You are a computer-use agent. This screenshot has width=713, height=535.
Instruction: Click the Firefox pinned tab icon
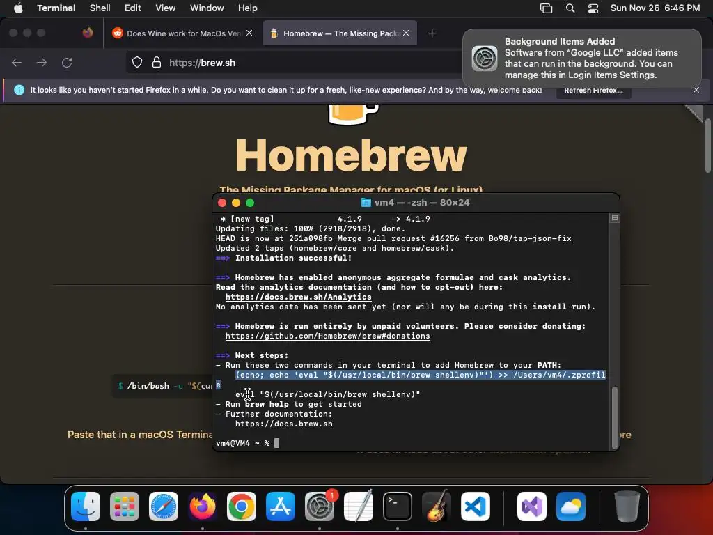[x=88, y=33]
